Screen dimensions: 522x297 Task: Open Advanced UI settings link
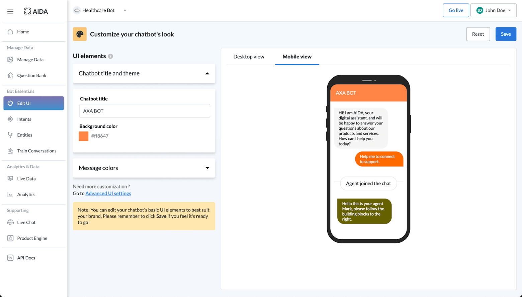click(108, 193)
